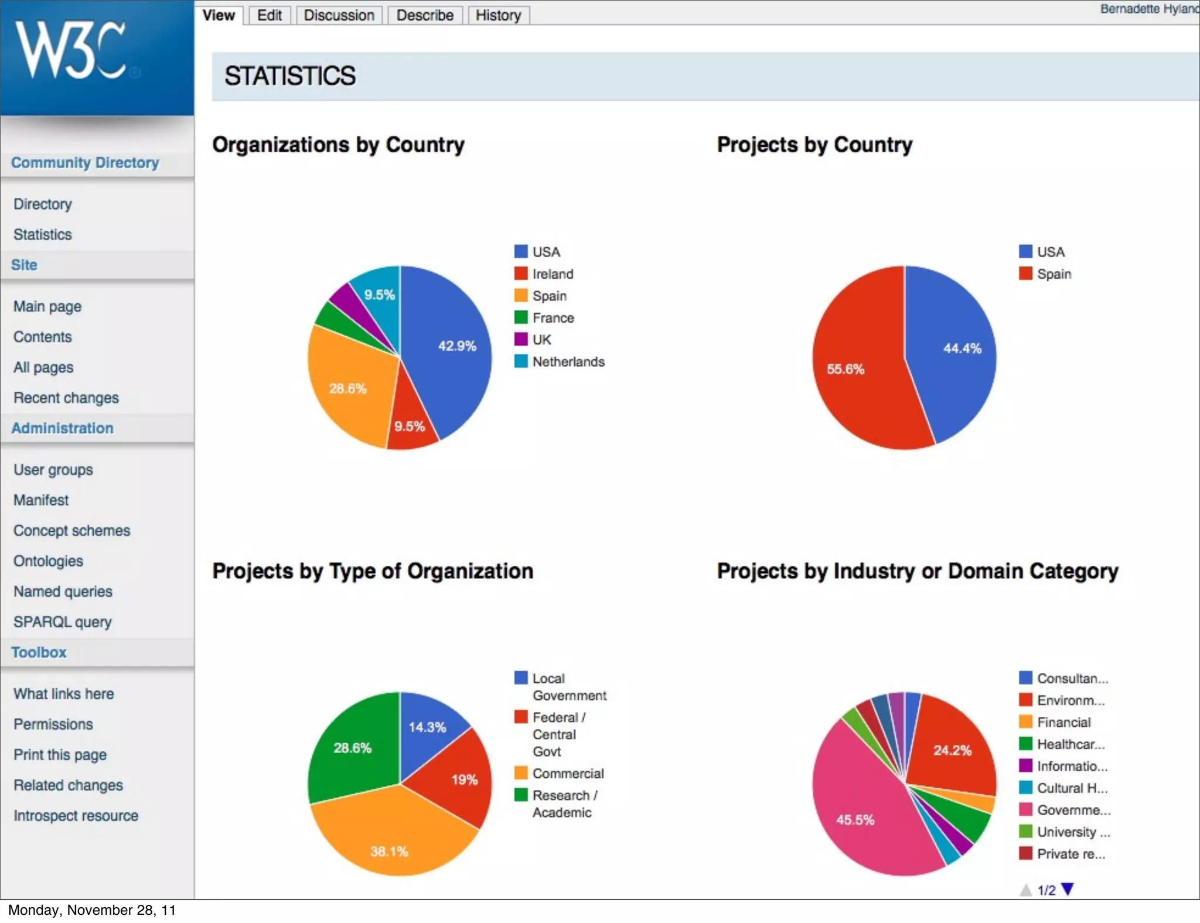Switch to the Edit tab
Image resolution: width=1200 pixels, height=923 pixels.
[269, 15]
